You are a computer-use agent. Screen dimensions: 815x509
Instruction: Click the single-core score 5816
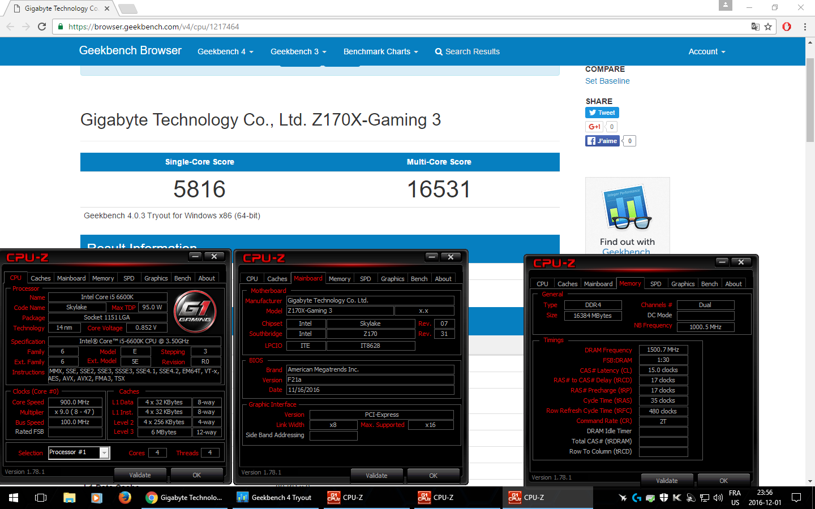click(199, 189)
